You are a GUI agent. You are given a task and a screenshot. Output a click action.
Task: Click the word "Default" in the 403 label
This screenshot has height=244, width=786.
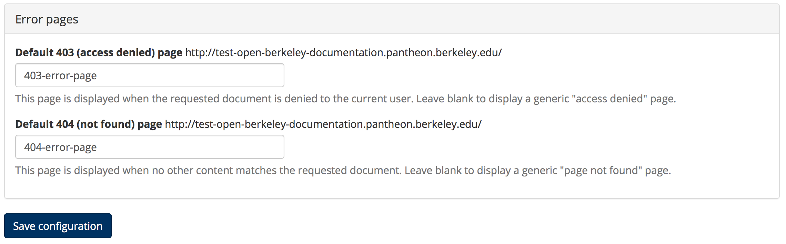(x=34, y=52)
